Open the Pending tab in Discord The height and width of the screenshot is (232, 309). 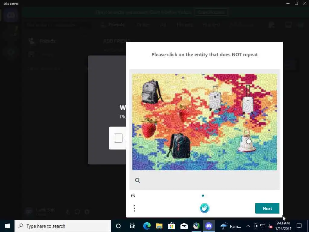click(x=185, y=25)
